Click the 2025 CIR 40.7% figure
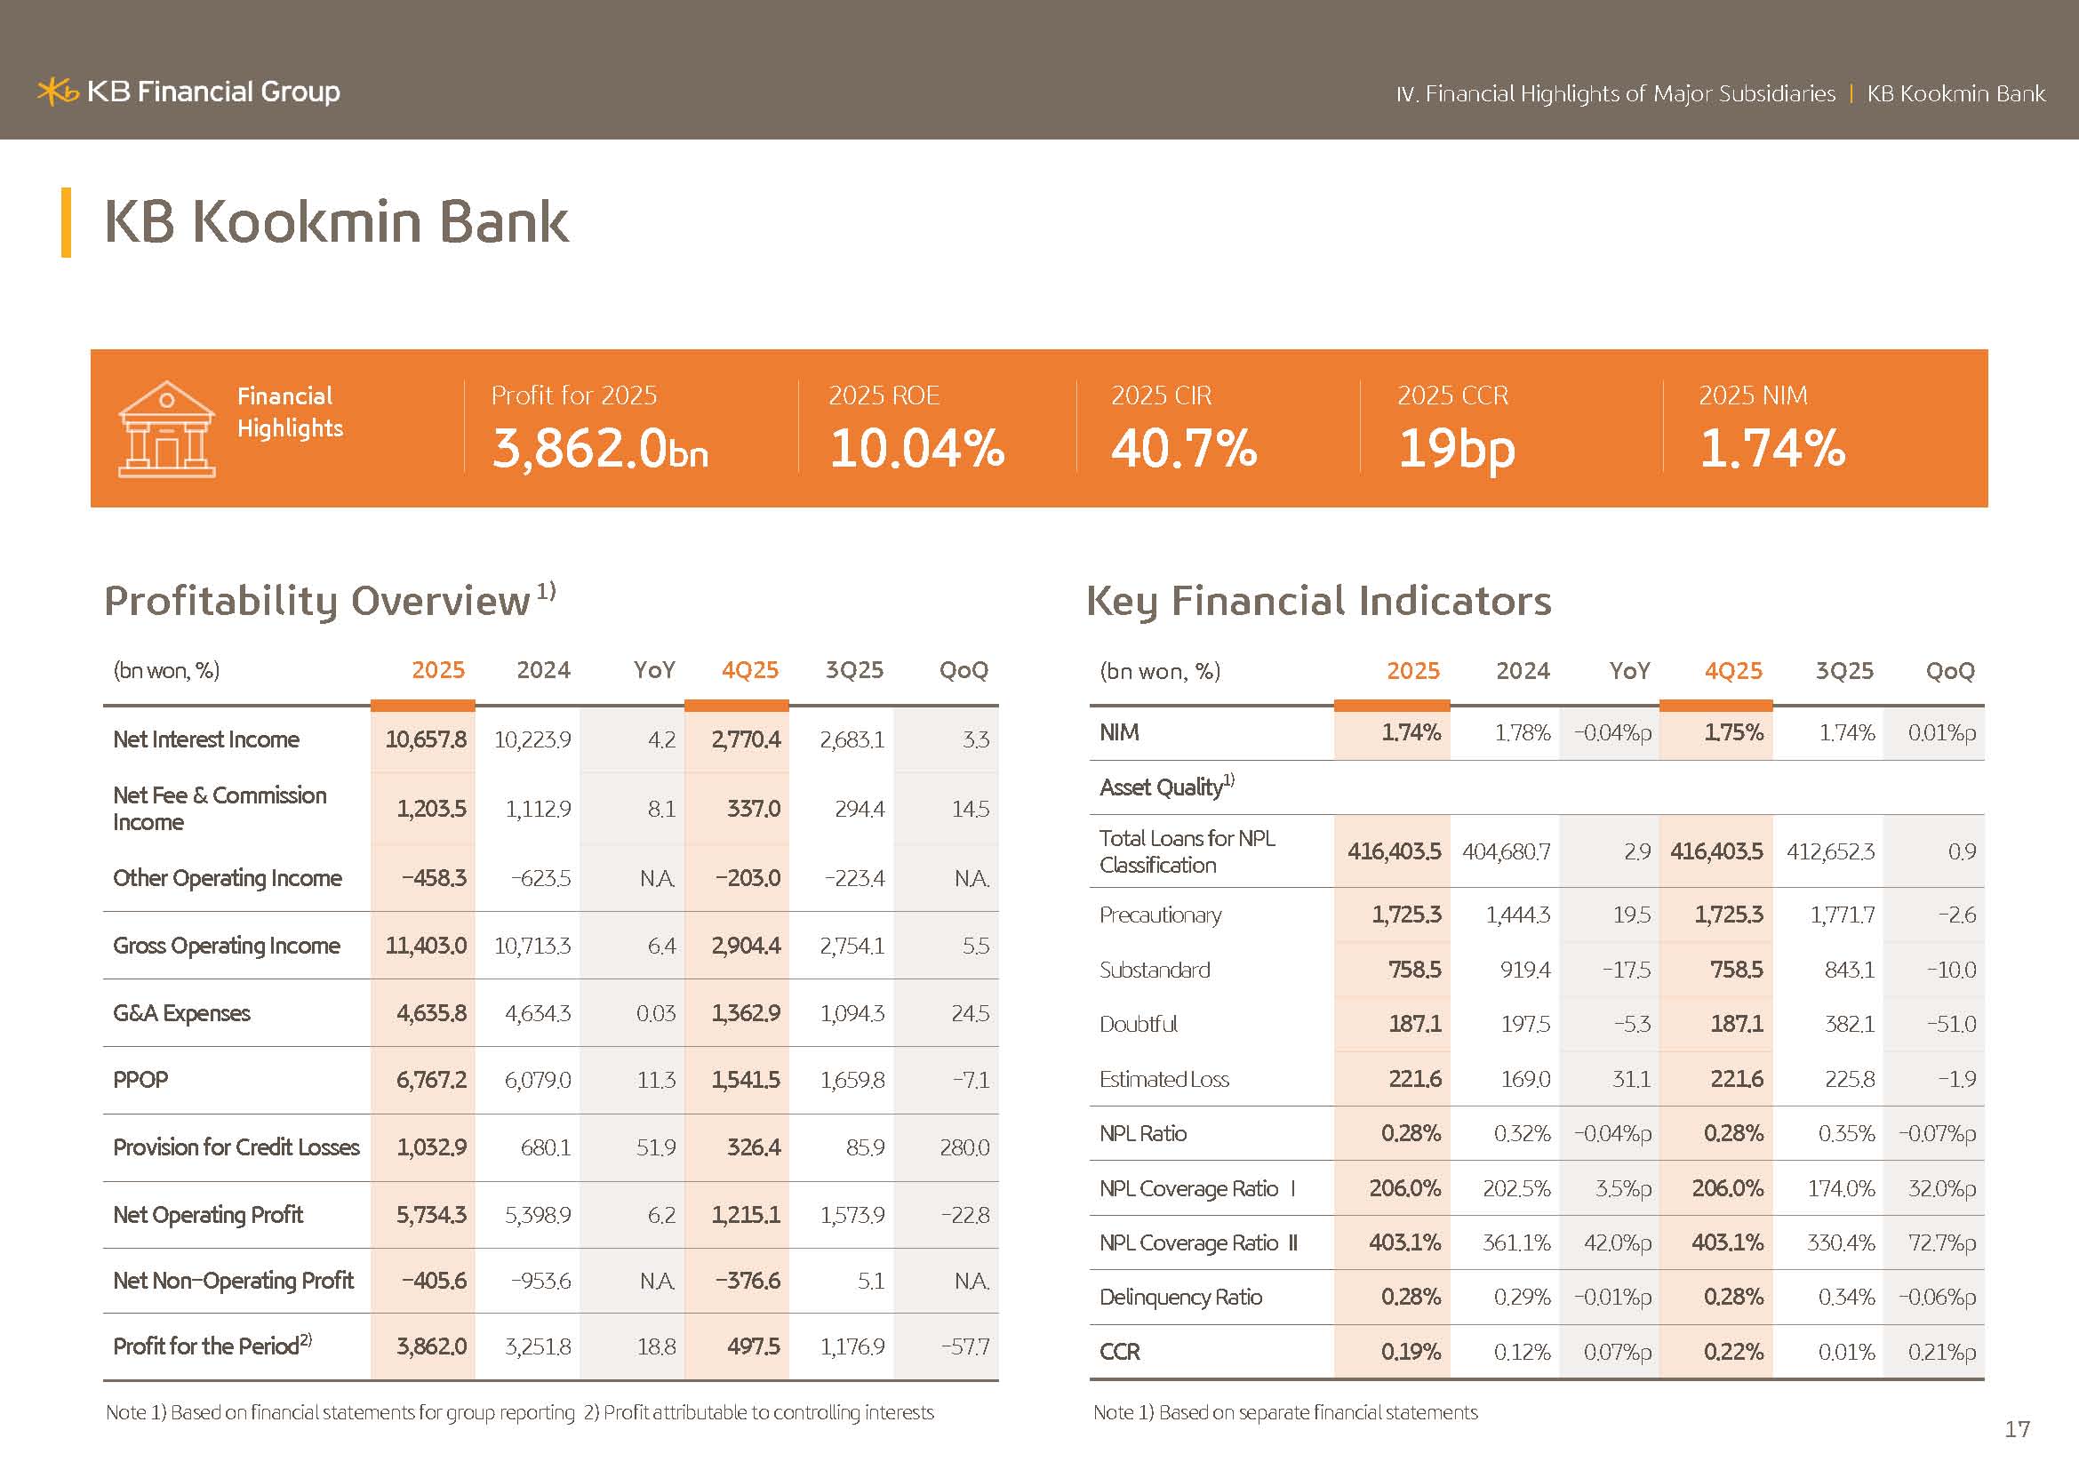The width and height of the screenshot is (2079, 1470). 1183,448
